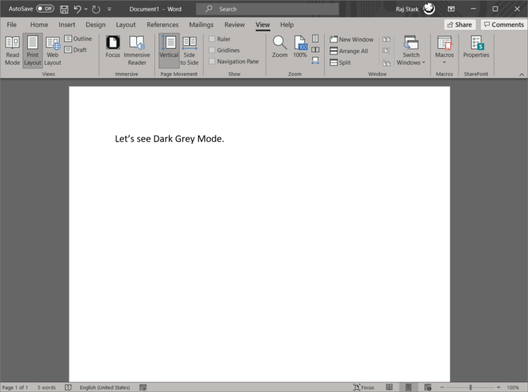The image size is (528, 392).
Task: Open the Comments button
Action: [504, 24]
